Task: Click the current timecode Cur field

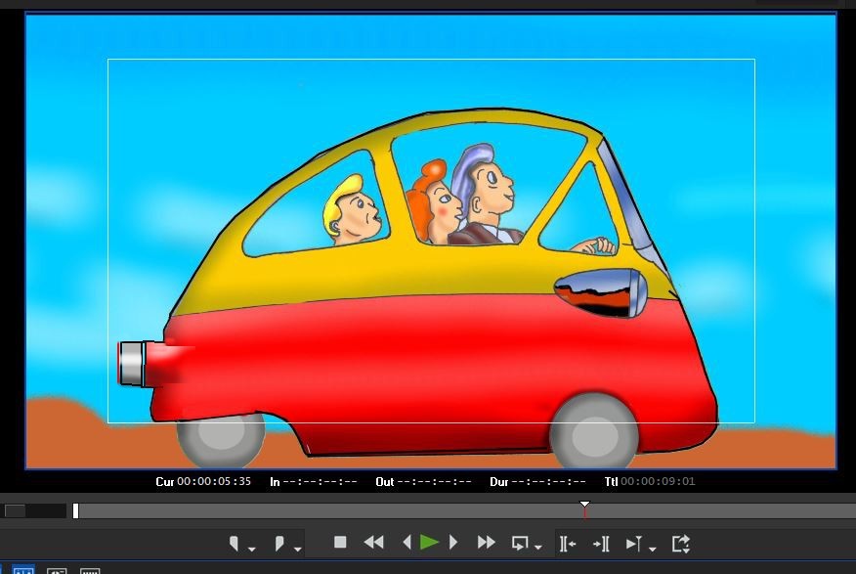Action: [213, 482]
